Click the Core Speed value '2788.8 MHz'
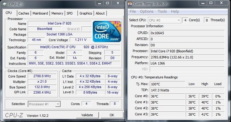231x122 pixels. point(42,76)
